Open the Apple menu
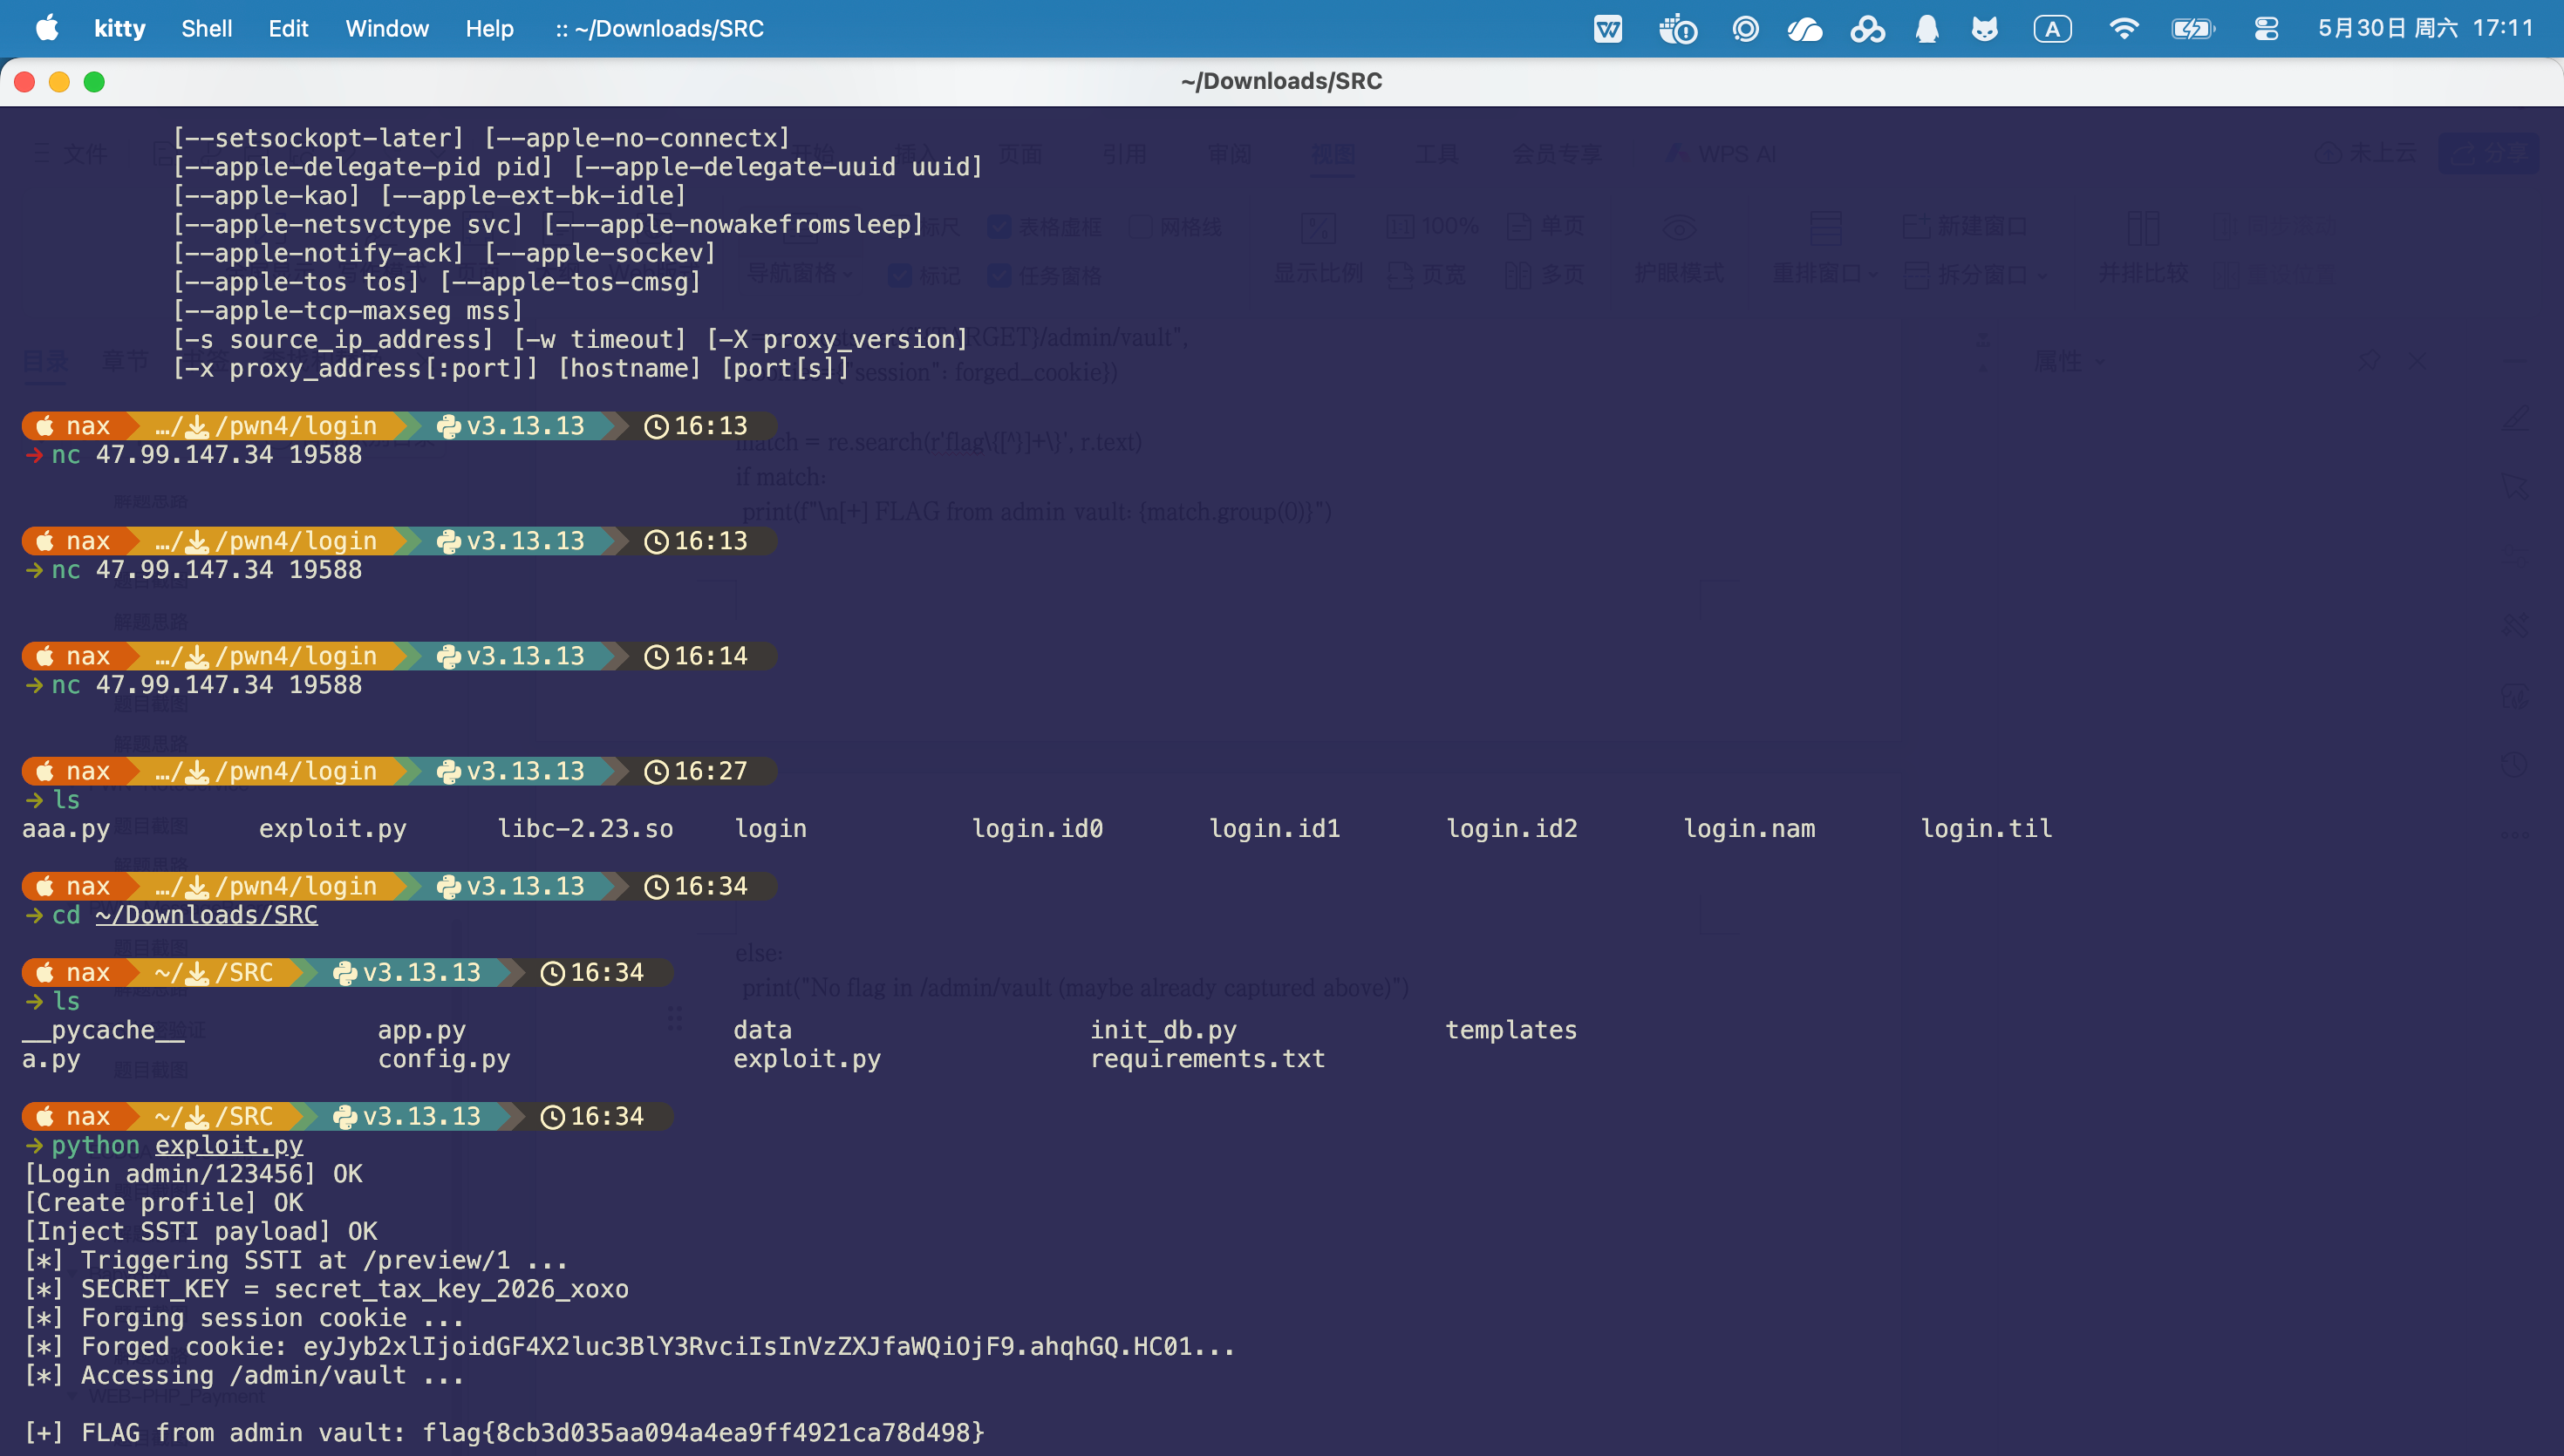 click(47, 28)
